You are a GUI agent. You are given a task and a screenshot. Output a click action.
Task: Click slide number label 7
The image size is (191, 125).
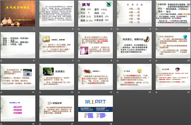tap(73, 60)
